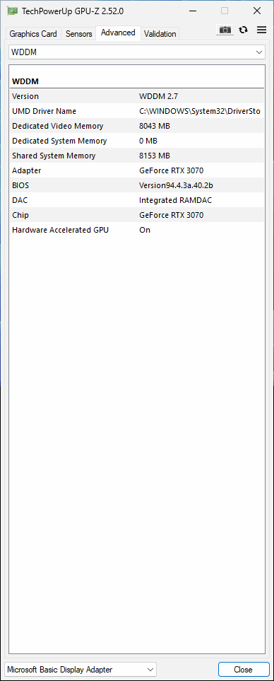Open the Sensors tab
274x681 pixels.
[79, 33]
